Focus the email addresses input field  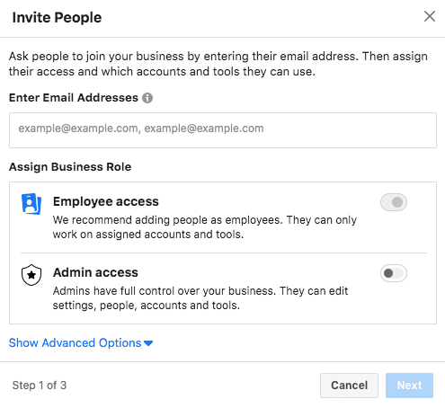(x=223, y=130)
